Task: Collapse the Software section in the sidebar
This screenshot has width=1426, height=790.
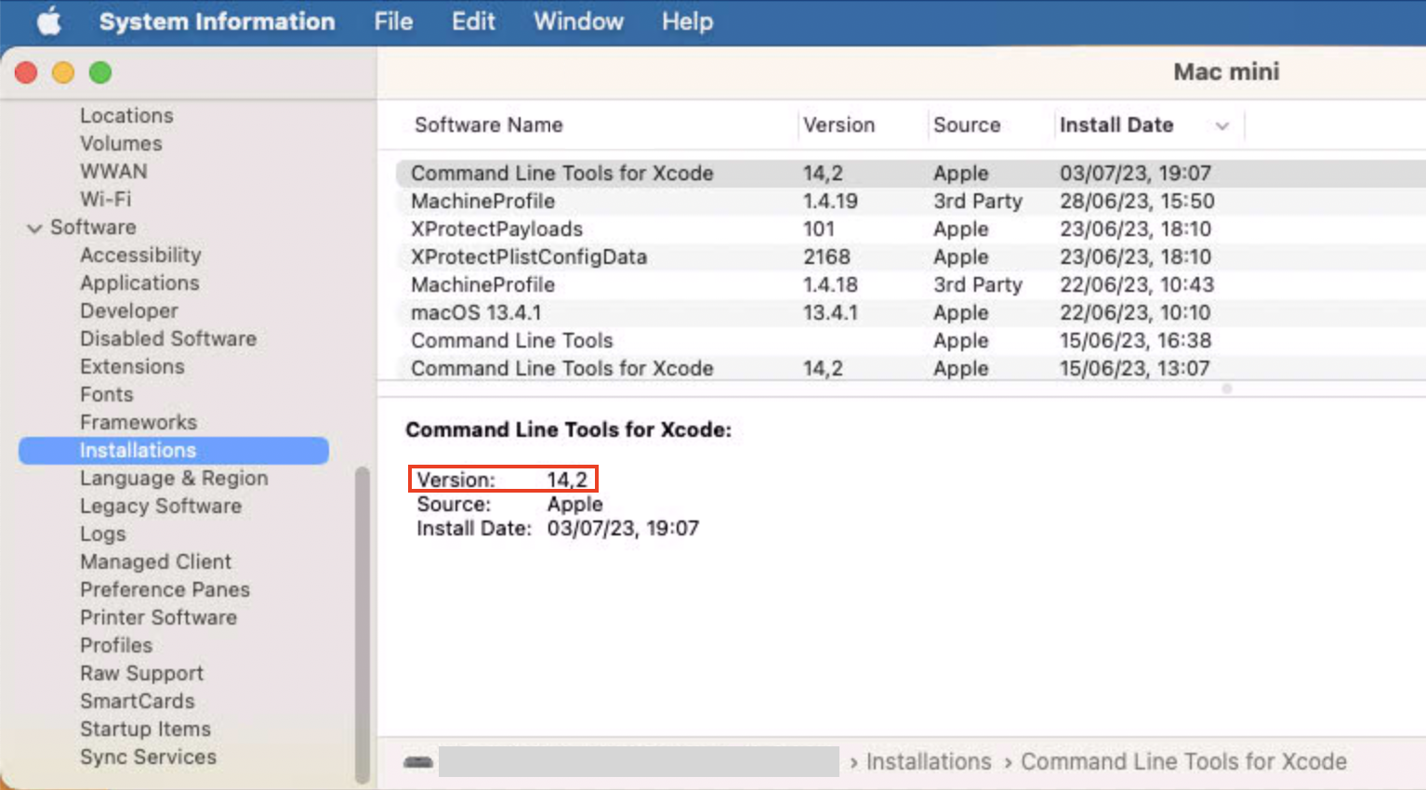Action: tap(35, 227)
